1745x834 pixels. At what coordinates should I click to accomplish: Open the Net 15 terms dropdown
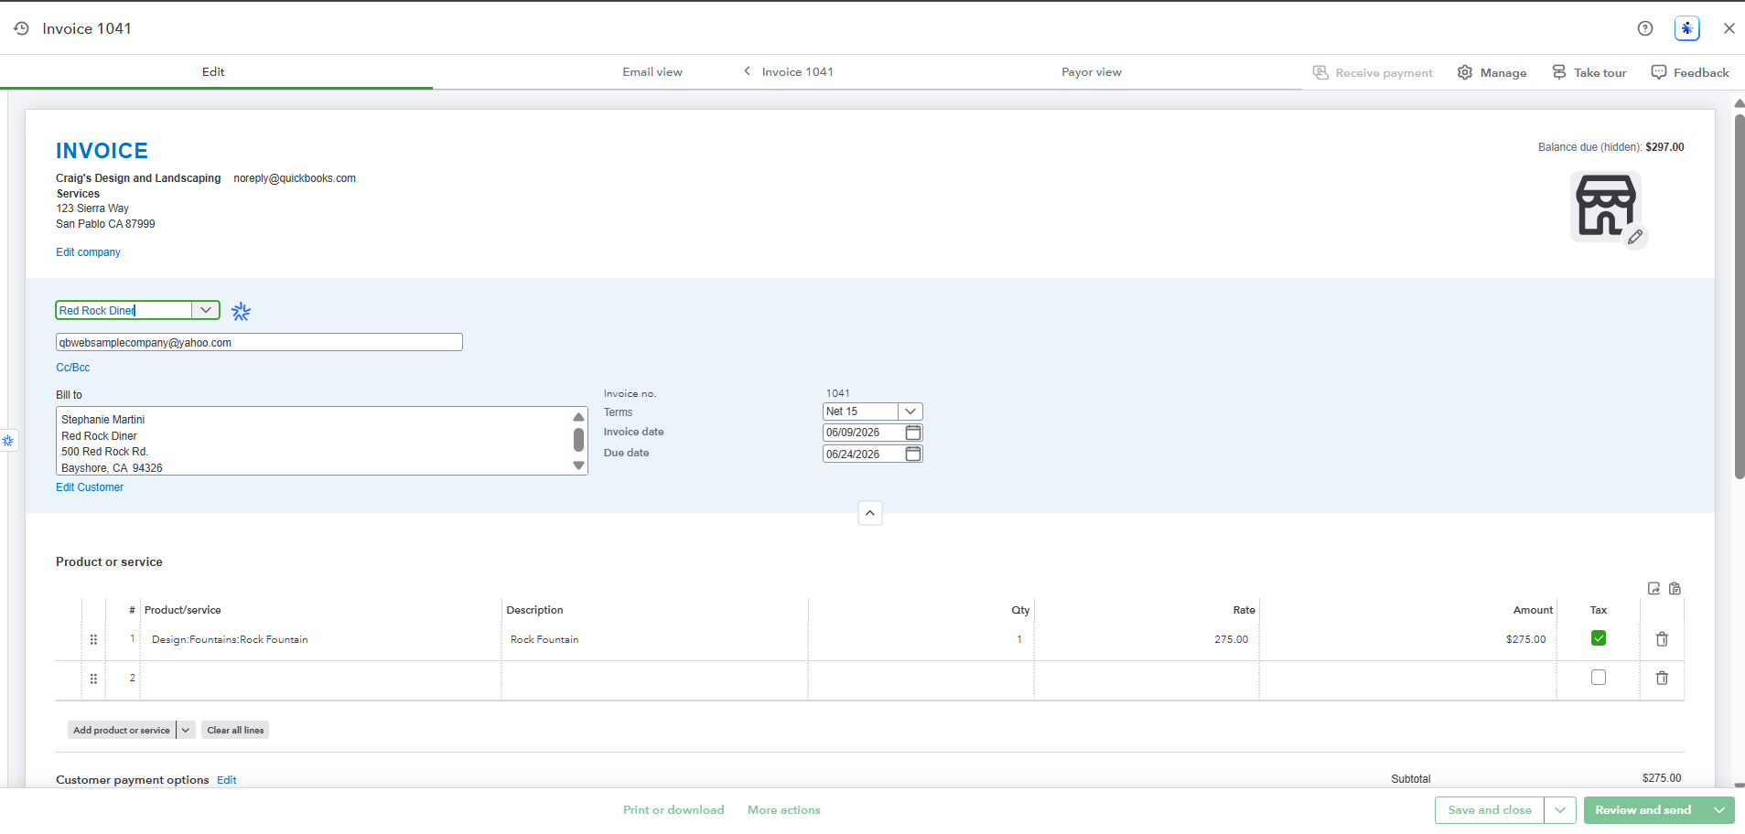coord(910,412)
